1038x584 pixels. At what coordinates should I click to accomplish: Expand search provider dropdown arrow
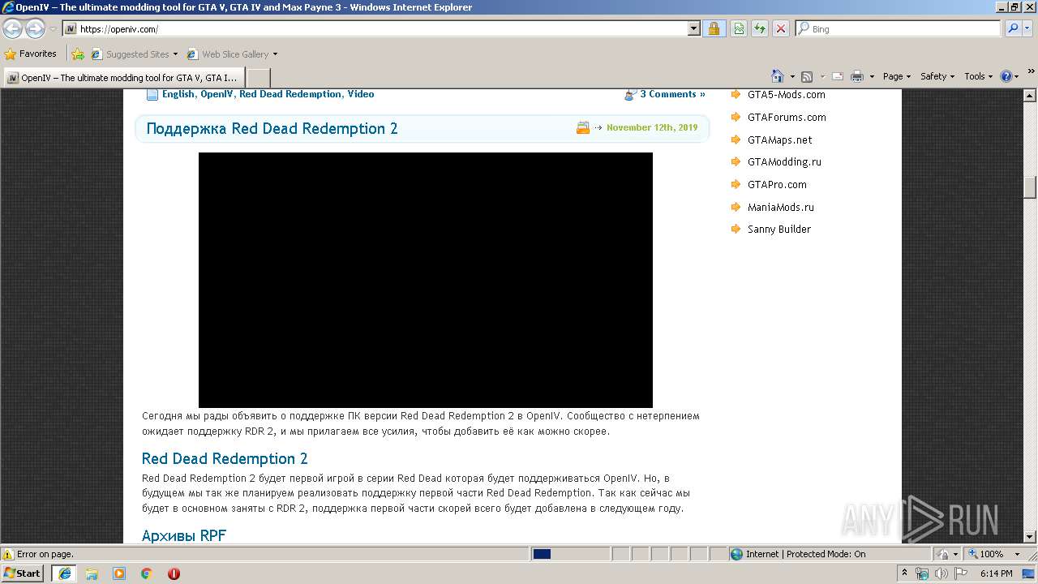(1028, 28)
